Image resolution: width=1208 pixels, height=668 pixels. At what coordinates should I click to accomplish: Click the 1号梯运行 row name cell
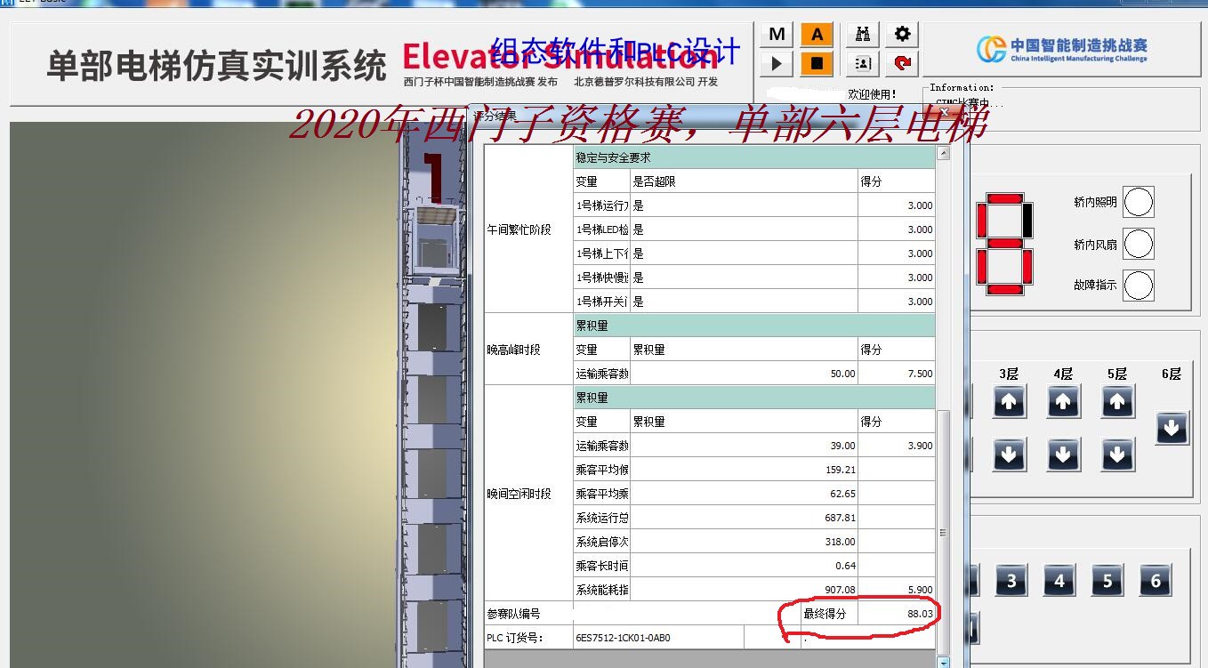click(x=602, y=205)
